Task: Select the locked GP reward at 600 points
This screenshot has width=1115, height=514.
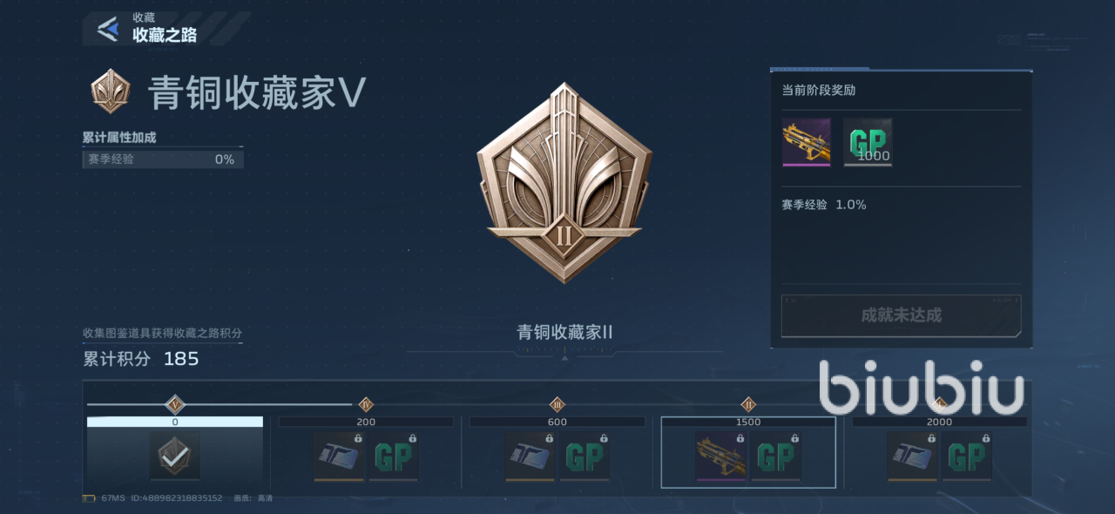Action: coord(585,456)
